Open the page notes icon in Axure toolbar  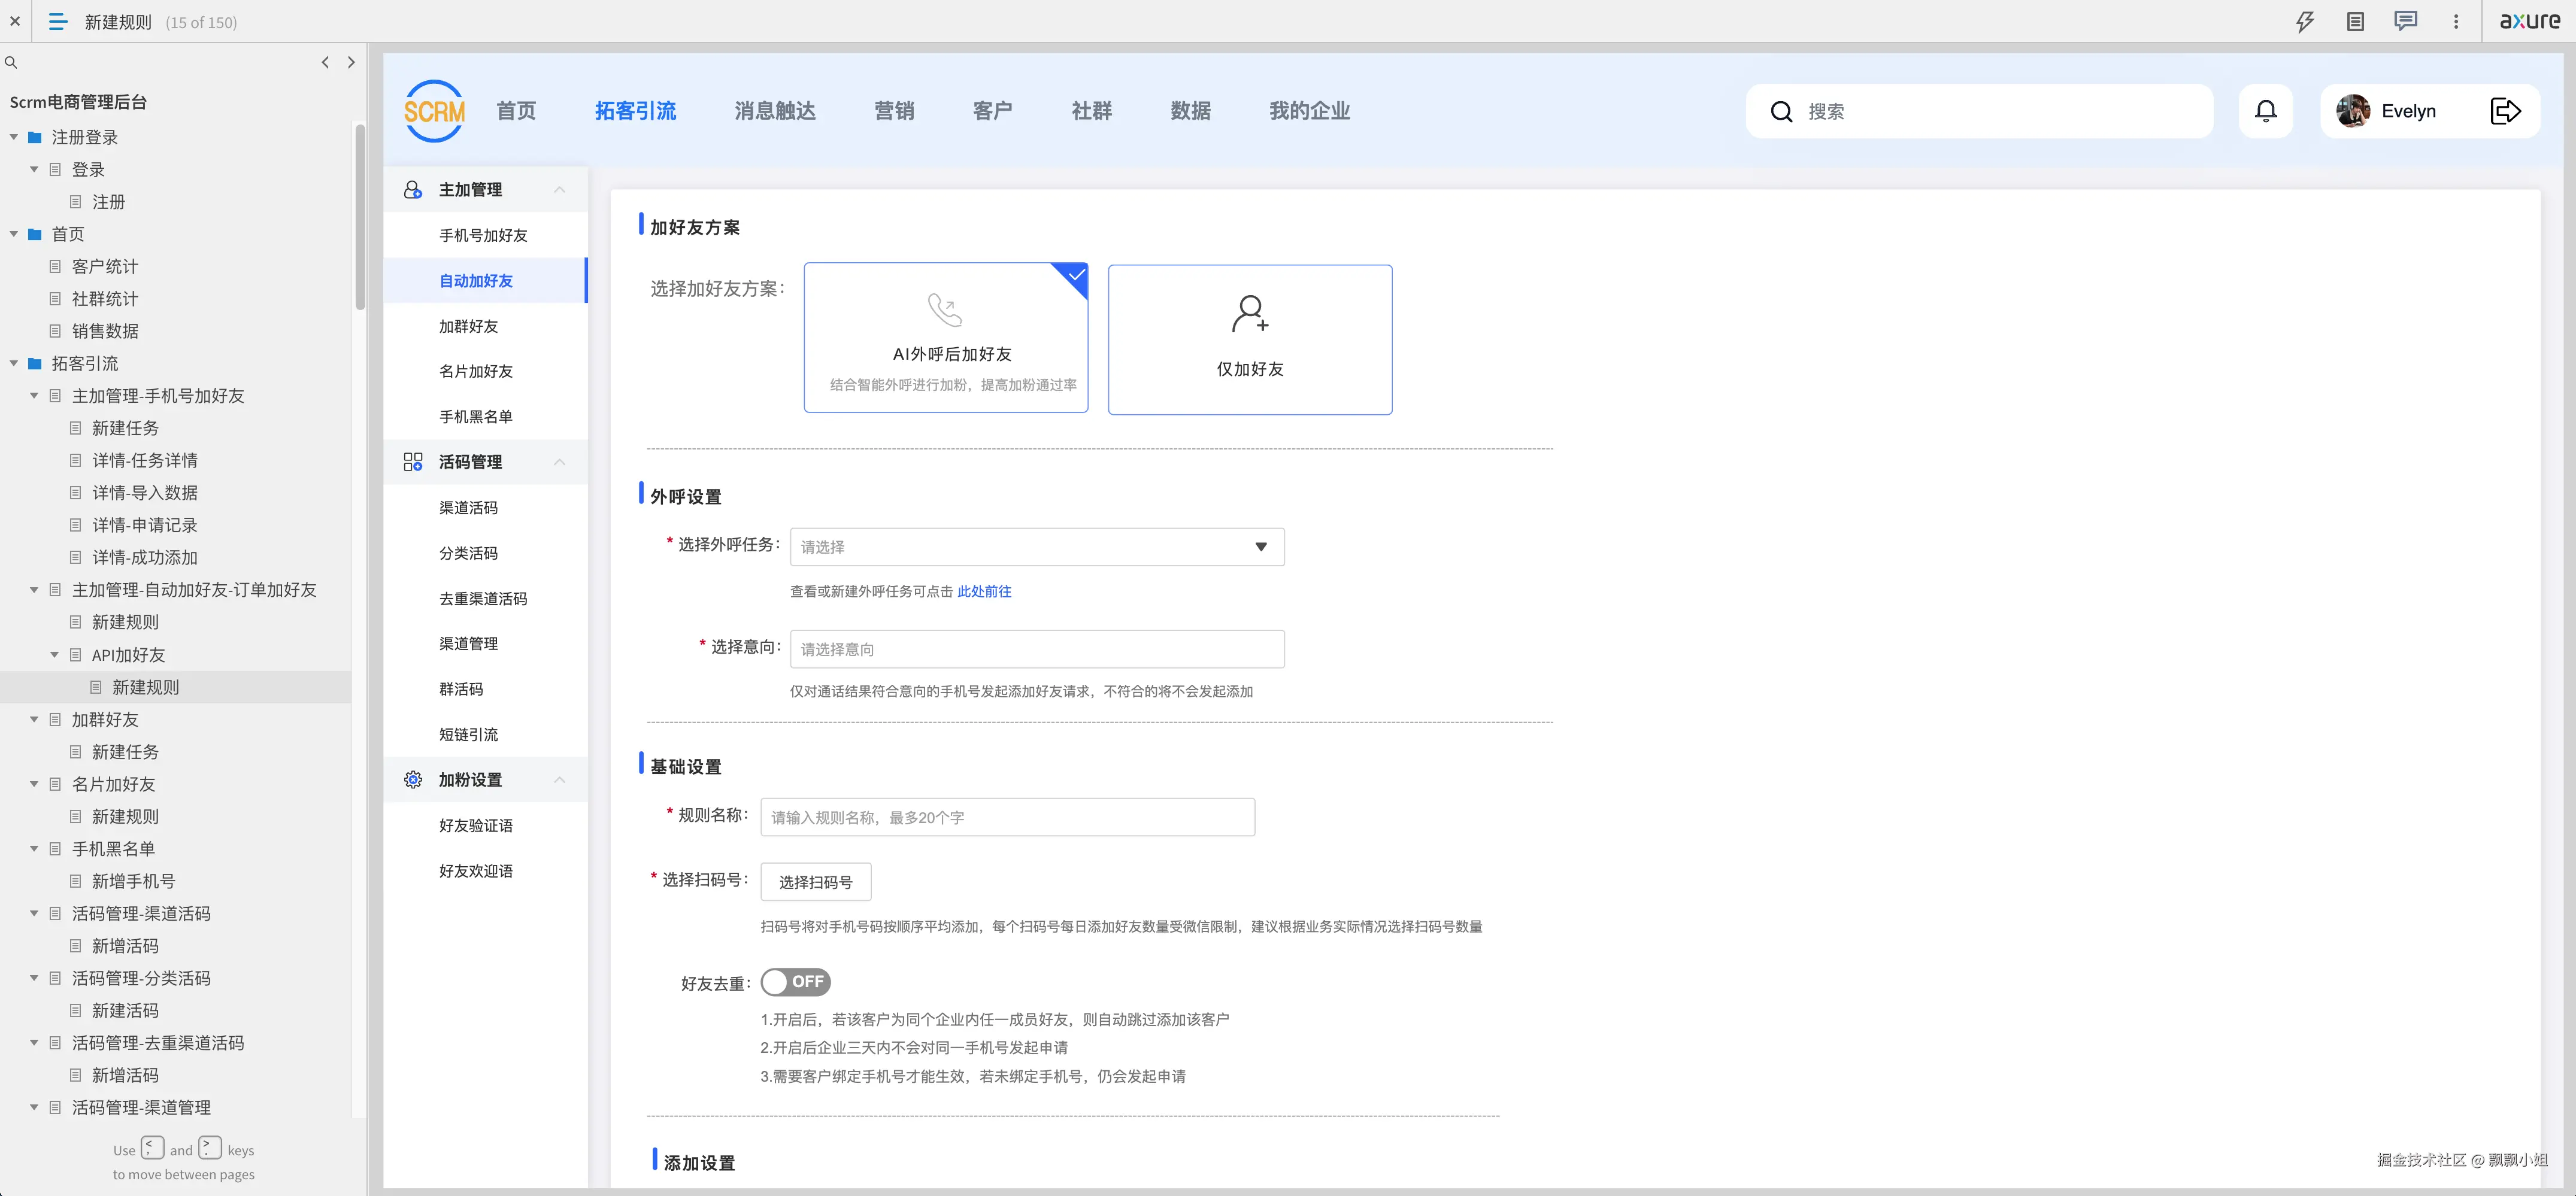[x=2355, y=21]
